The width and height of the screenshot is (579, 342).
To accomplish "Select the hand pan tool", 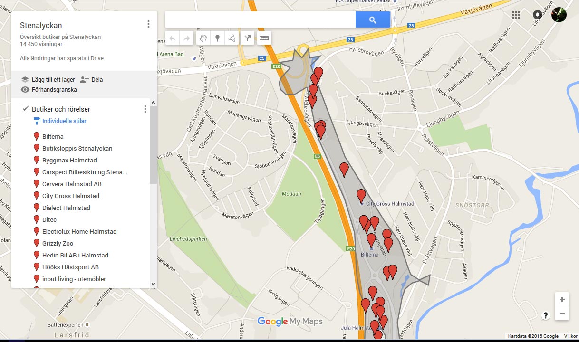I will [x=203, y=38].
